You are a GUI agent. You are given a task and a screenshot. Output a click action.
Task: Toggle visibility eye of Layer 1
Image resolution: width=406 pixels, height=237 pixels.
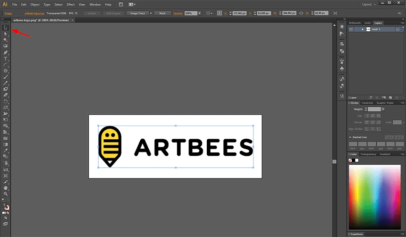coord(351,29)
